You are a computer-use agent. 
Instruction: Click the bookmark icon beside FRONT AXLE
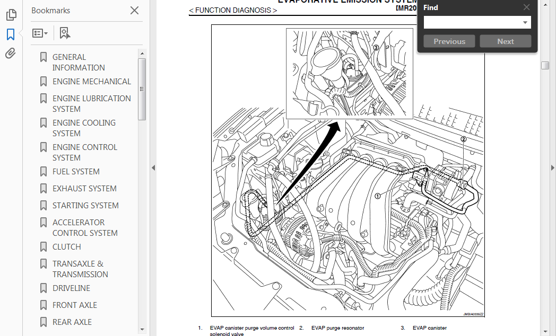(x=44, y=305)
